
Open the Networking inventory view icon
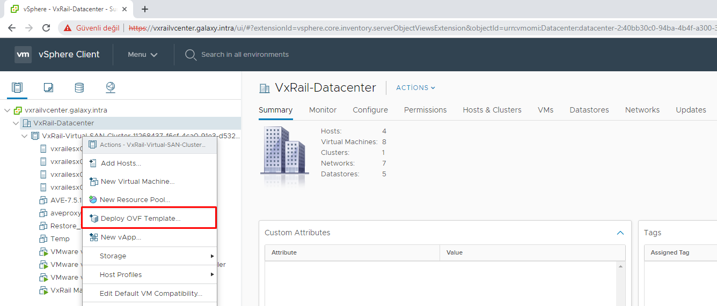coord(110,87)
